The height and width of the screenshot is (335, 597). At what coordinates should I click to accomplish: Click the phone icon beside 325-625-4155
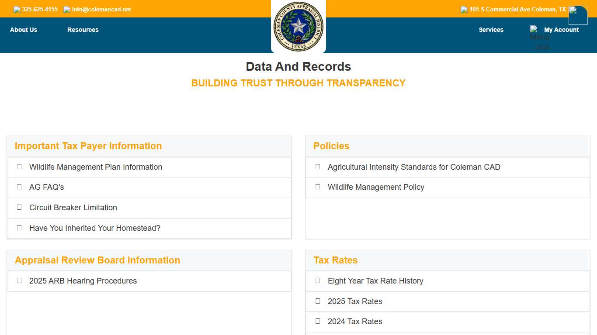pyautogui.click(x=17, y=10)
